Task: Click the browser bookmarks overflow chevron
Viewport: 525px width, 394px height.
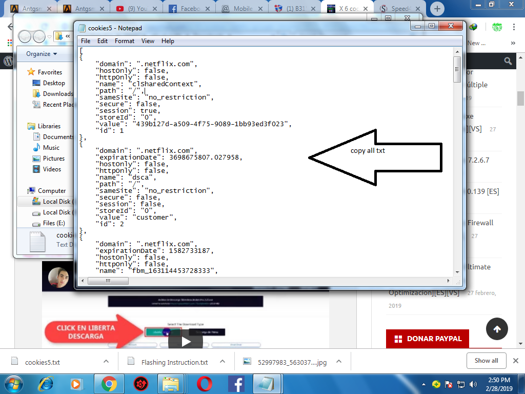Action: point(513,43)
